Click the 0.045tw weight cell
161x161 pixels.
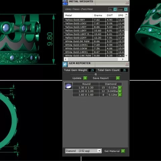[x=113, y=91]
